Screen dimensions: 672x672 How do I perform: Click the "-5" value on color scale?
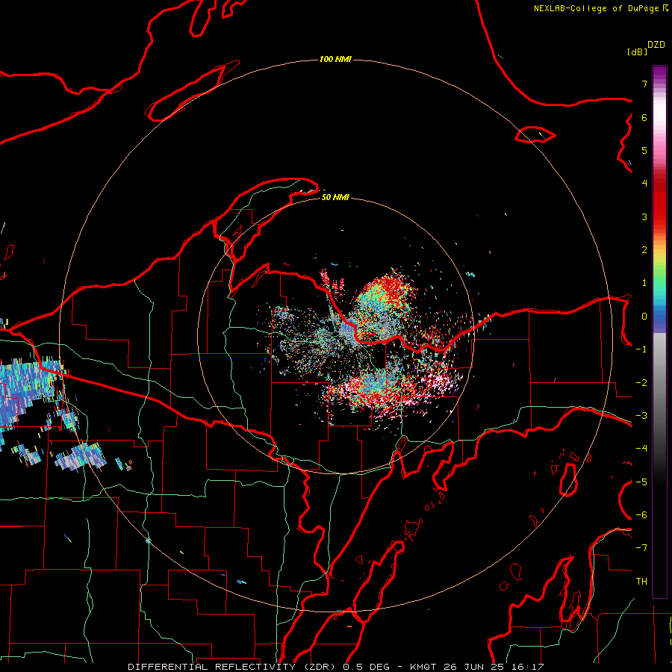pyautogui.click(x=641, y=482)
